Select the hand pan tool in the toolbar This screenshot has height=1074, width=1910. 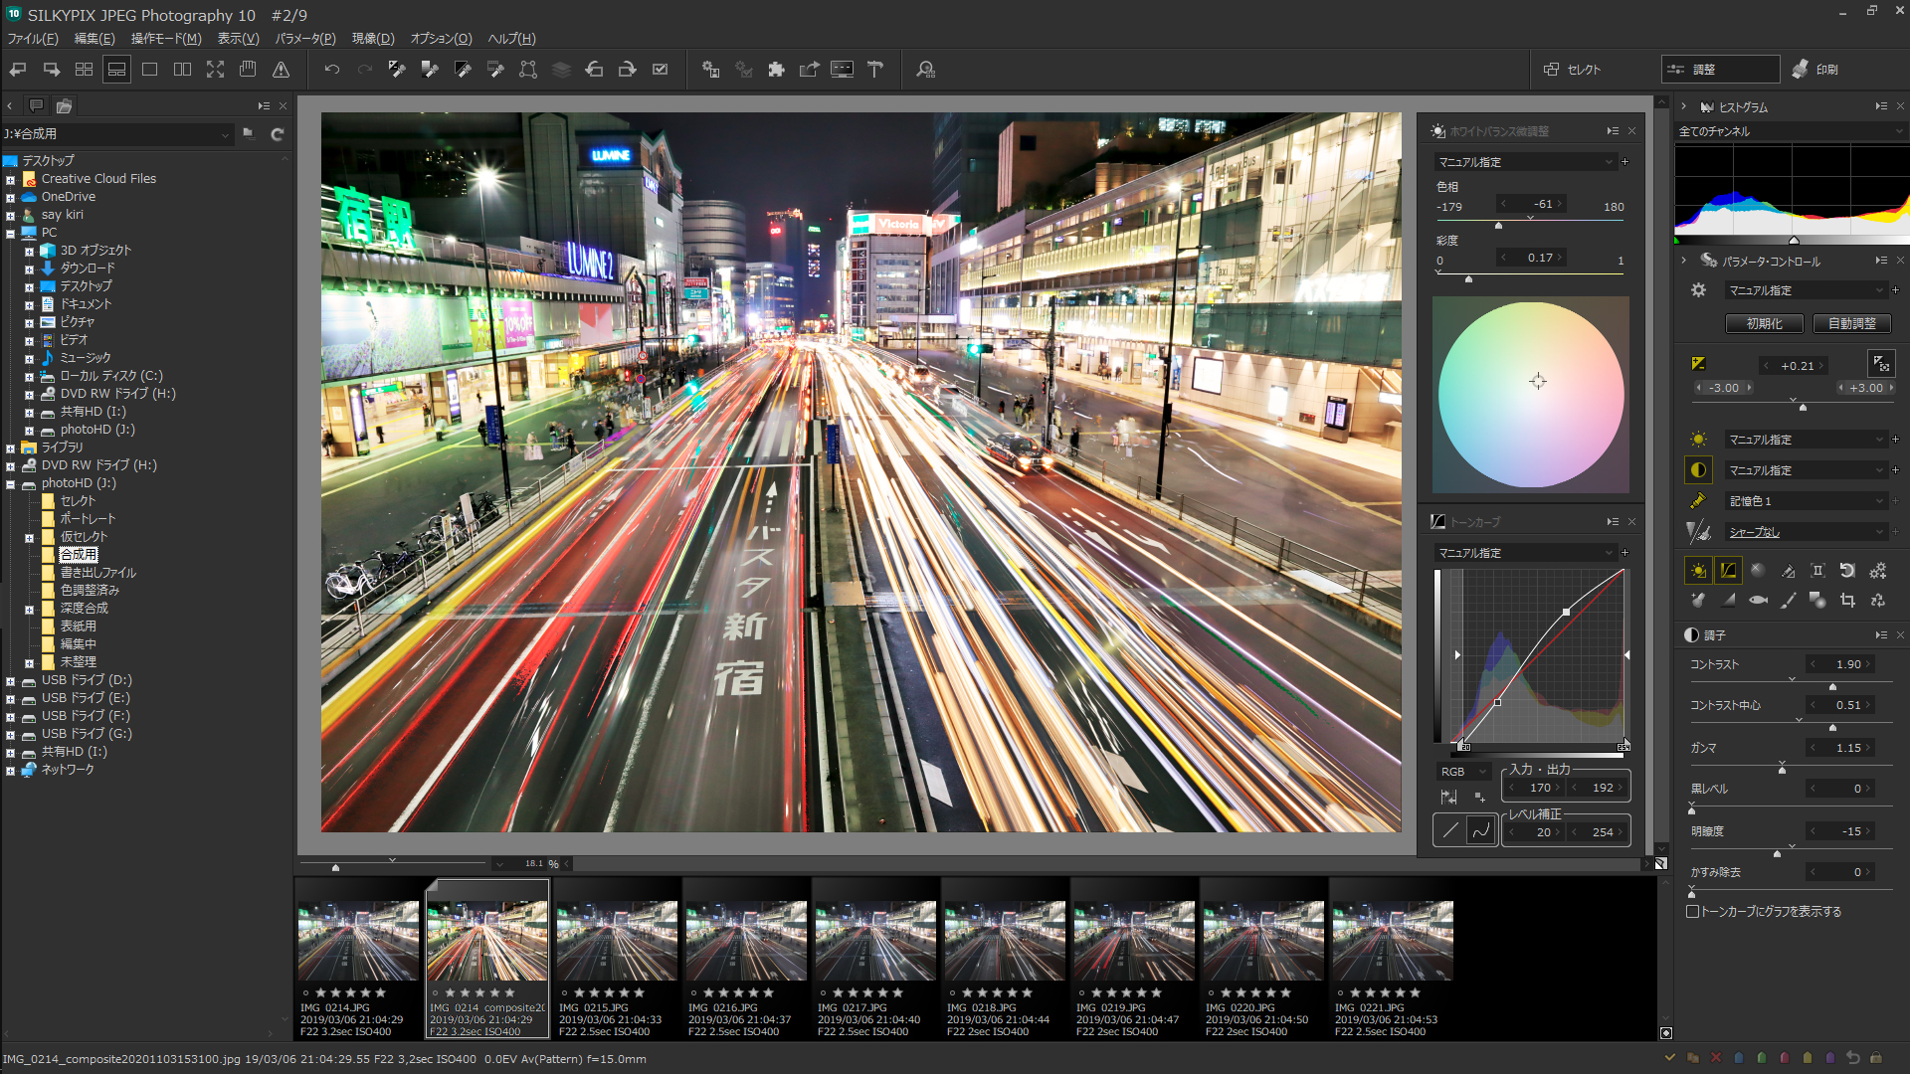coord(249,70)
